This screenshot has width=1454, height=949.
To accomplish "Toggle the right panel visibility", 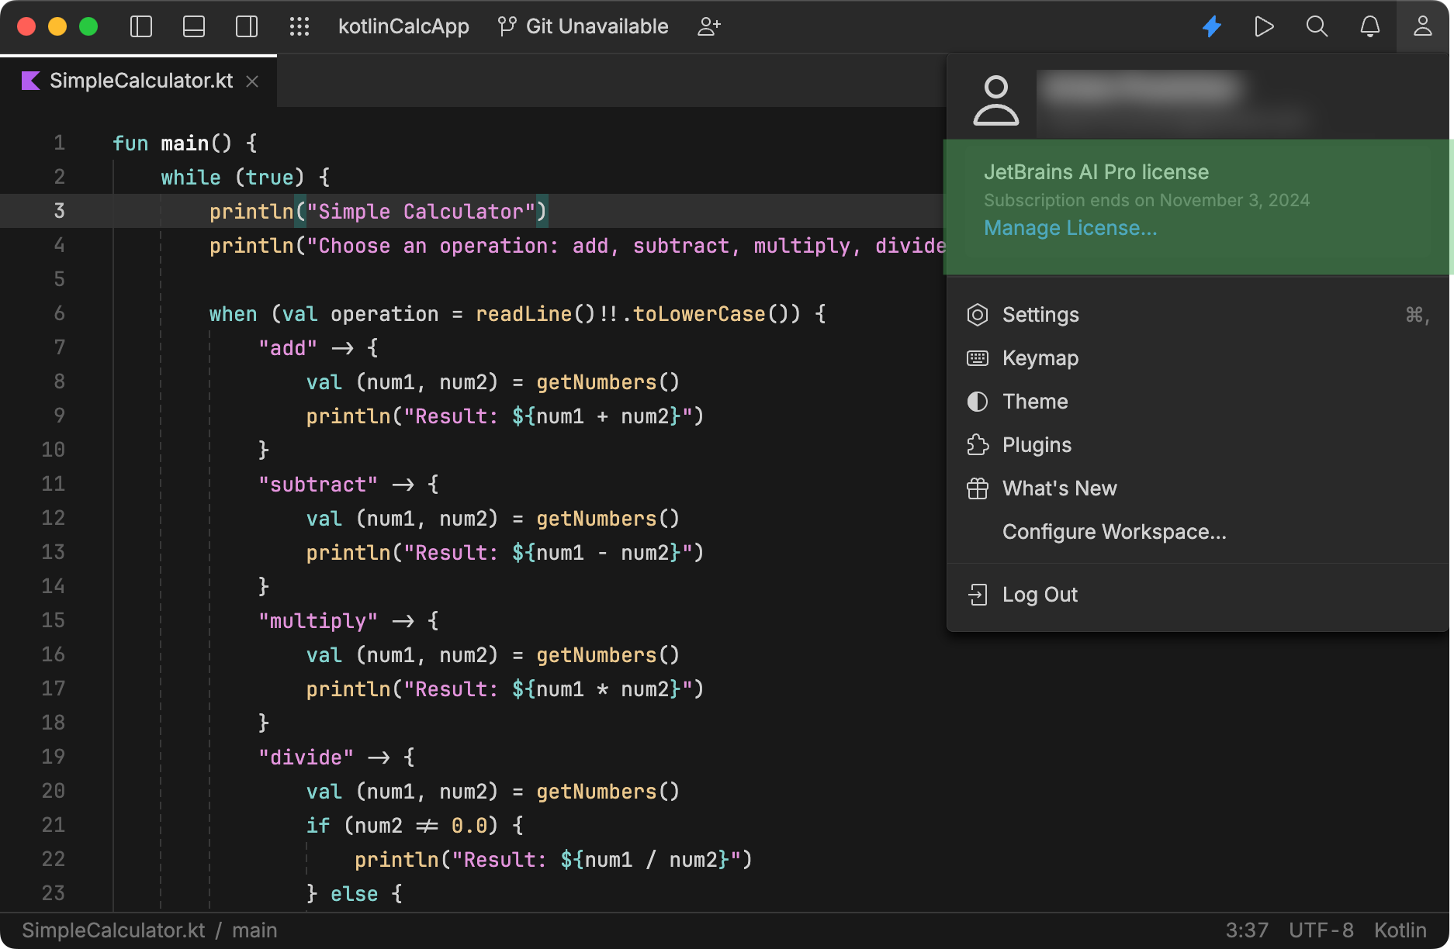I will click(246, 26).
